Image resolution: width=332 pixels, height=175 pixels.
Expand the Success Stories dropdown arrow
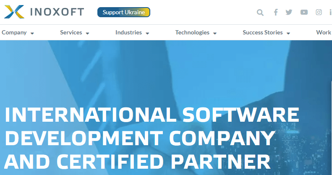288,33
